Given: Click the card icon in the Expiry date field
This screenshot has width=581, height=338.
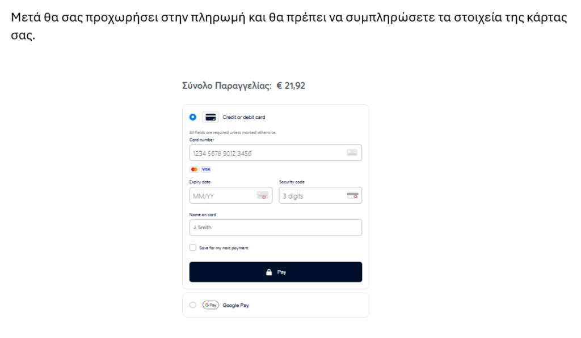Looking at the screenshot, I should (x=262, y=196).
